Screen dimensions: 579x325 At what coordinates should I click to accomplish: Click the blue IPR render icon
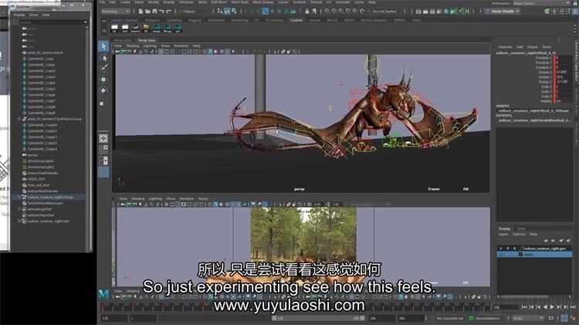(446, 12)
